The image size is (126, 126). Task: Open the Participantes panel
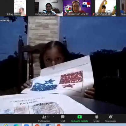point(44,119)
